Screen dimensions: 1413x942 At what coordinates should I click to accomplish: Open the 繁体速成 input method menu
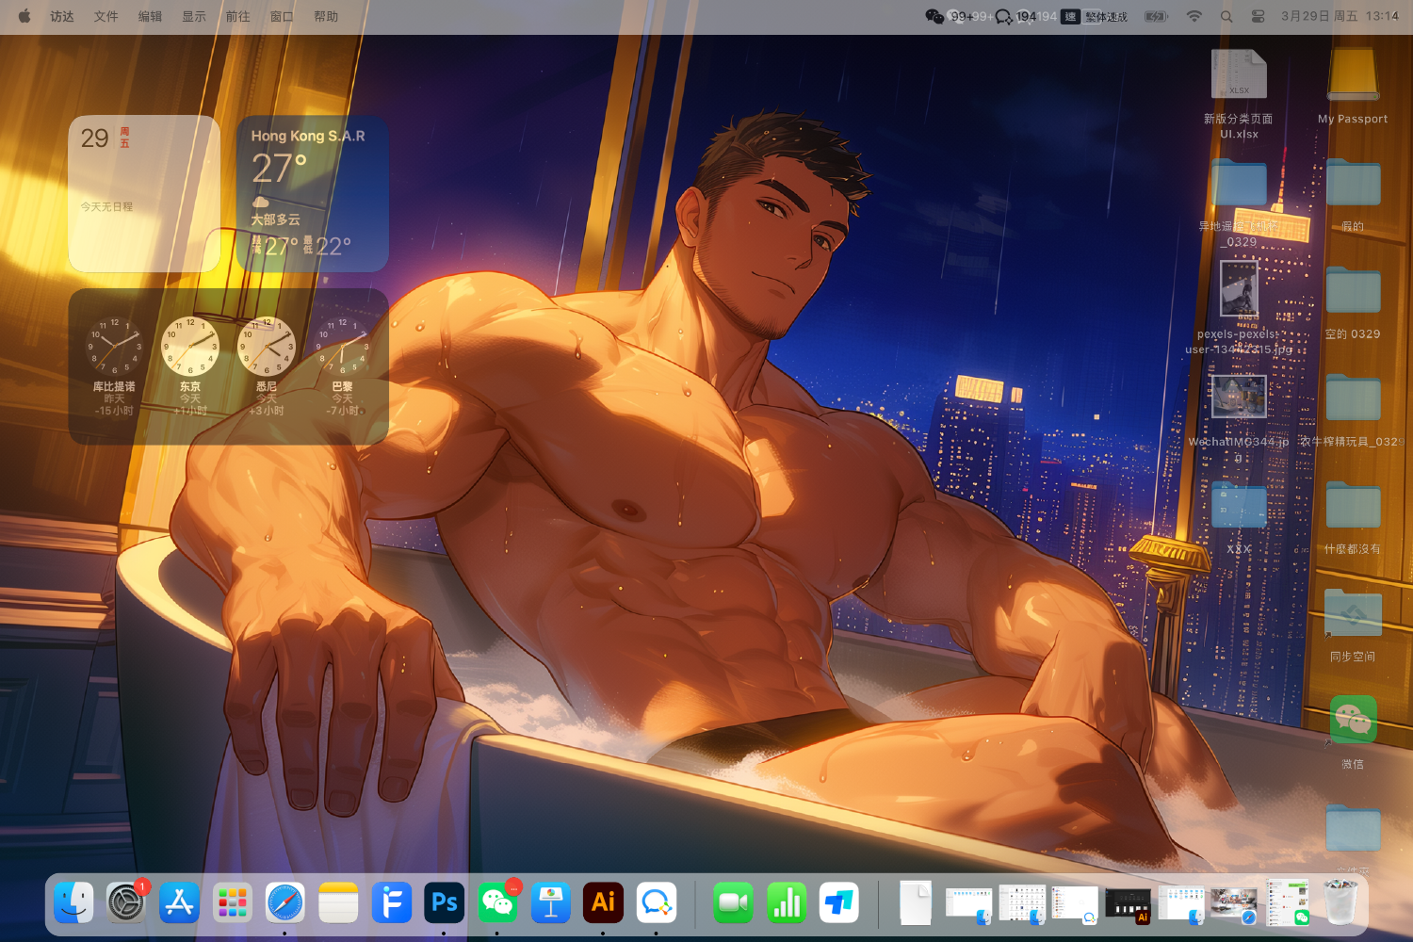[1095, 16]
